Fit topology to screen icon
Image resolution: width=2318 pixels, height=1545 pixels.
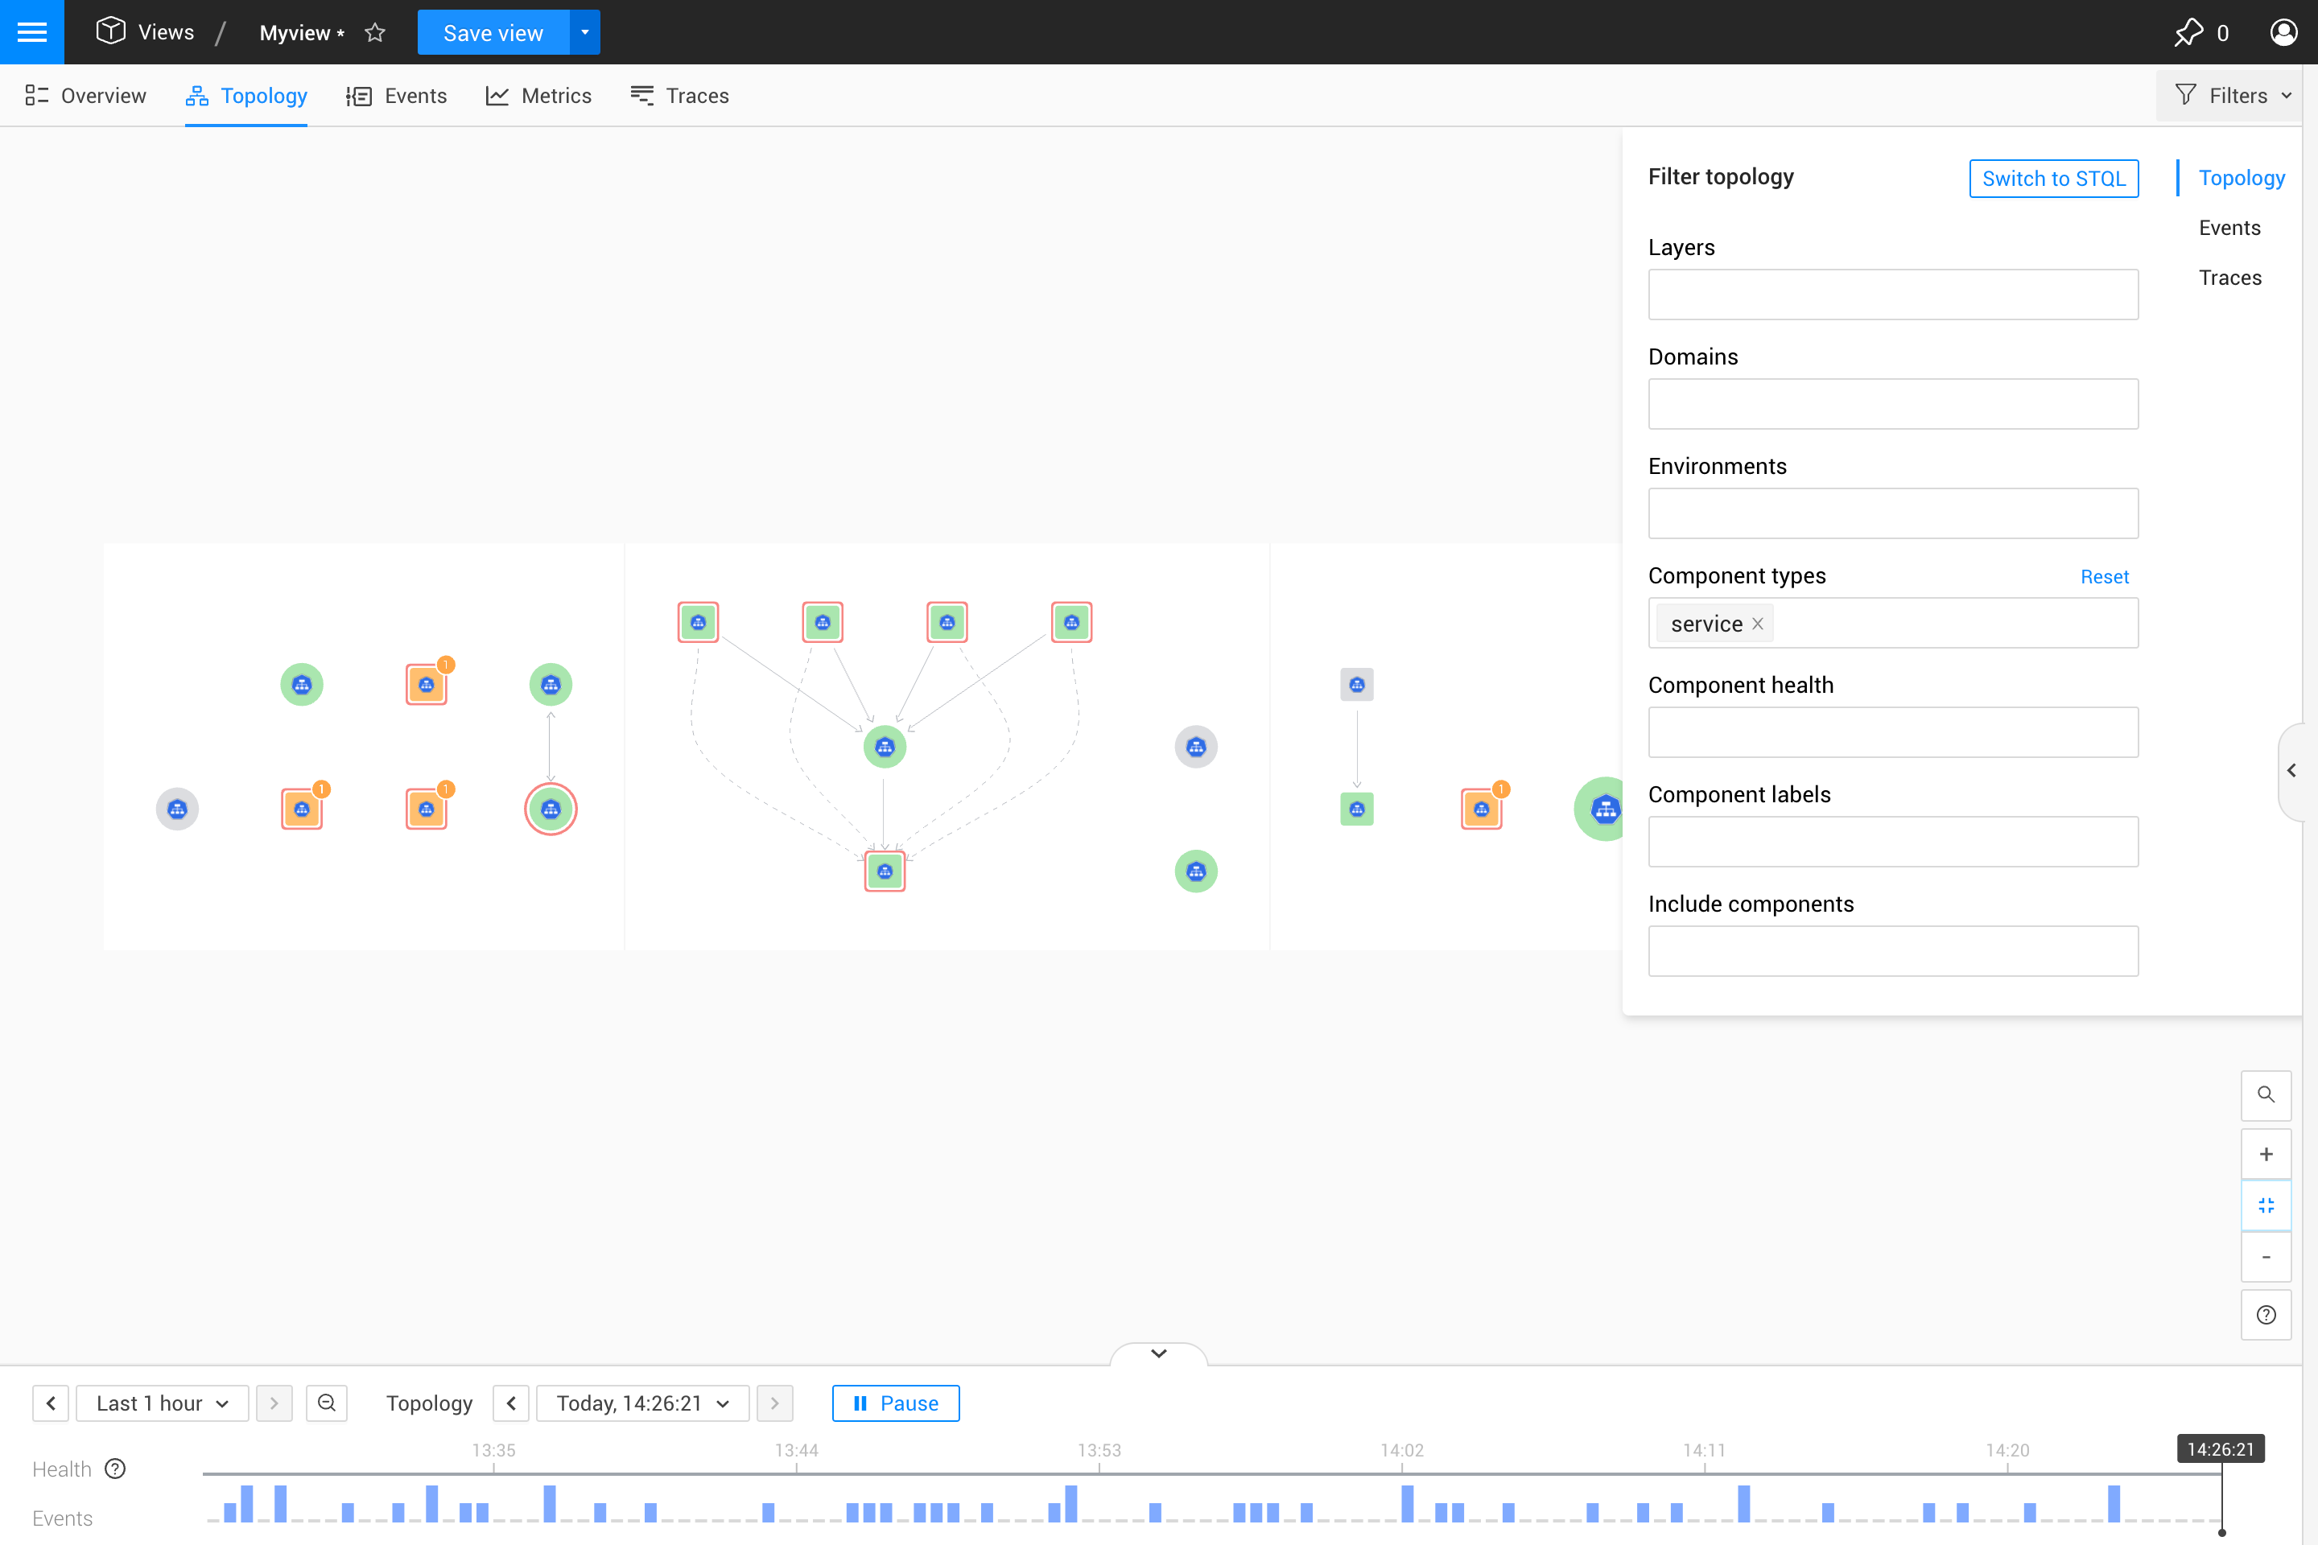(2265, 1205)
